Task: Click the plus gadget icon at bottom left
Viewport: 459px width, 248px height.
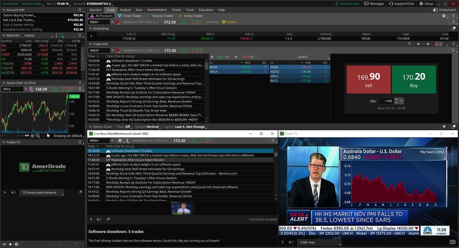Action: (10, 244)
